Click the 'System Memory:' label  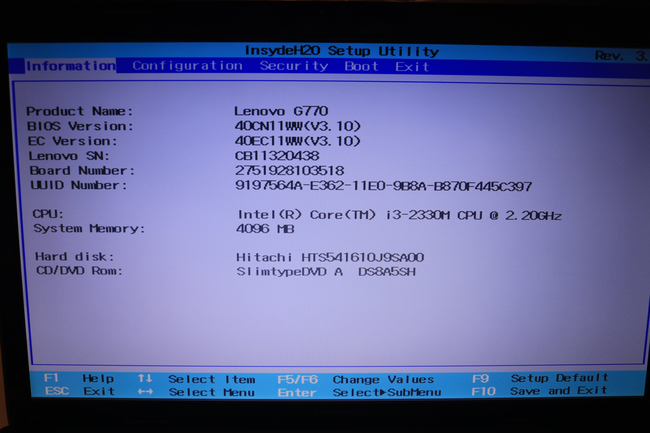89,229
